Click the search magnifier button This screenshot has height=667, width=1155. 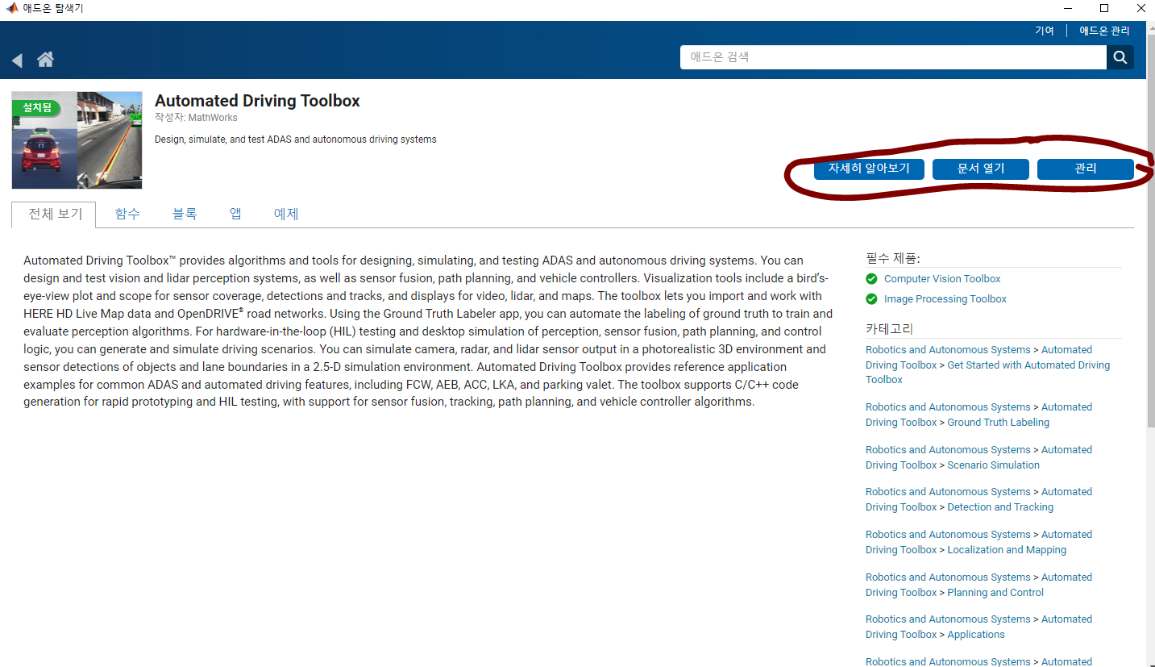click(x=1120, y=57)
